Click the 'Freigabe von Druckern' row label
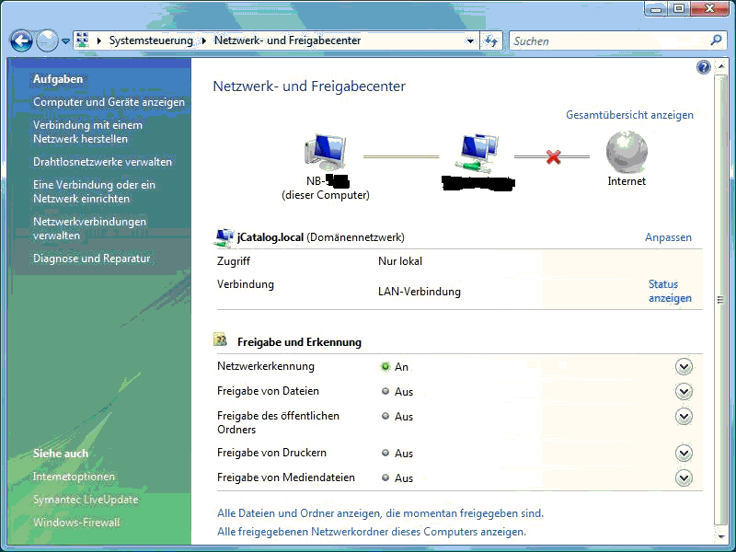736x552 pixels. click(271, 453)
